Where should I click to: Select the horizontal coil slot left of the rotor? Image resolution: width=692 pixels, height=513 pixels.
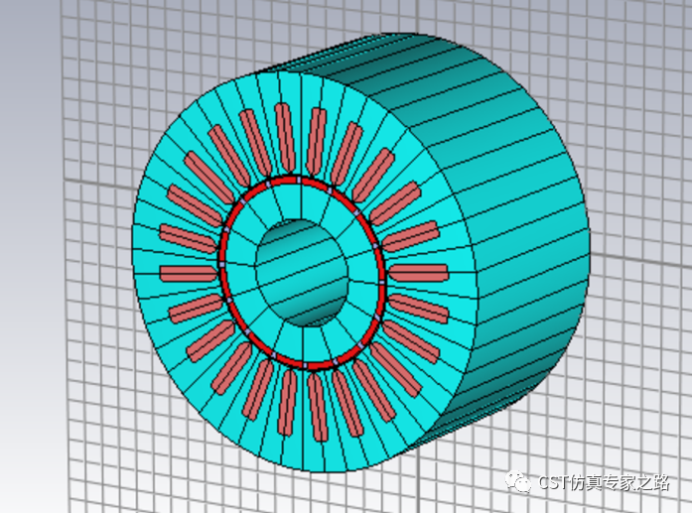tap(189, 274)
